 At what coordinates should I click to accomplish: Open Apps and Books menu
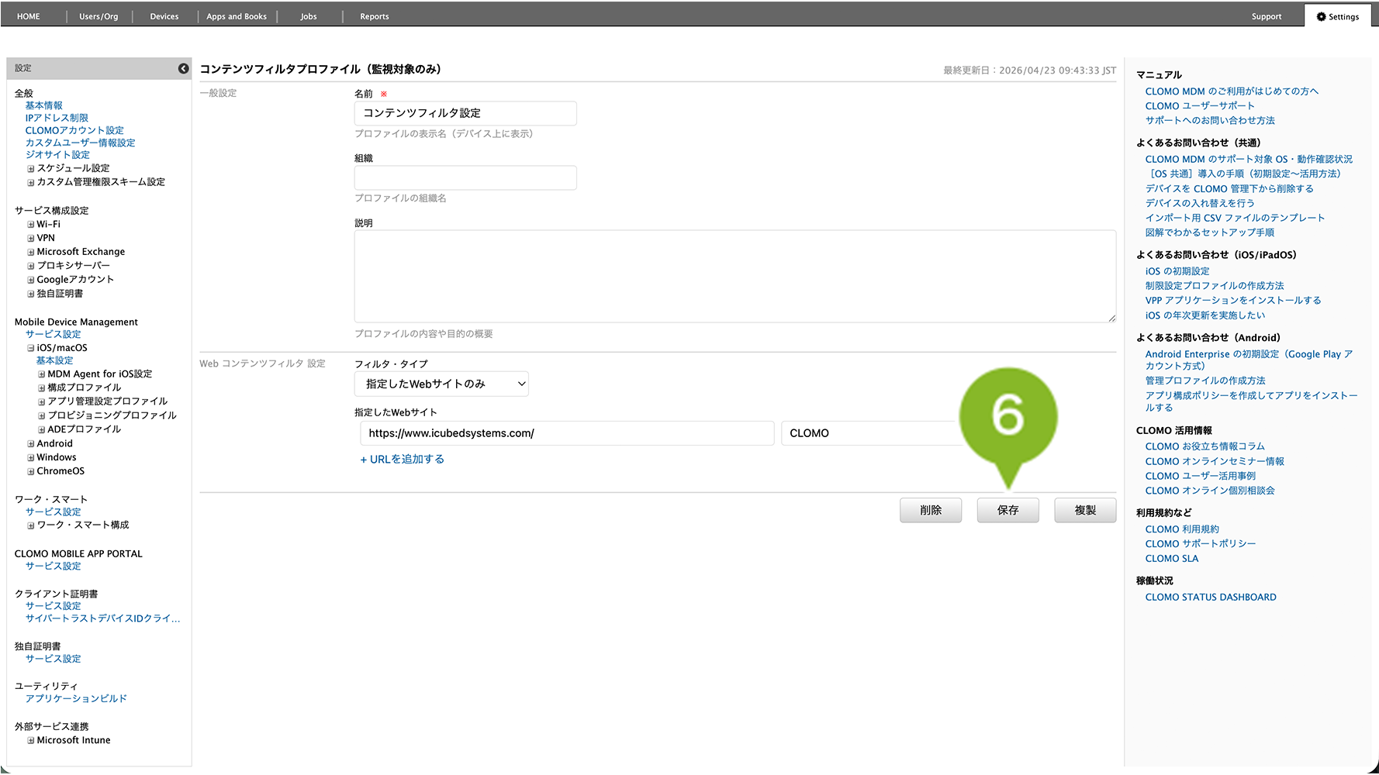tap(236, 16)
